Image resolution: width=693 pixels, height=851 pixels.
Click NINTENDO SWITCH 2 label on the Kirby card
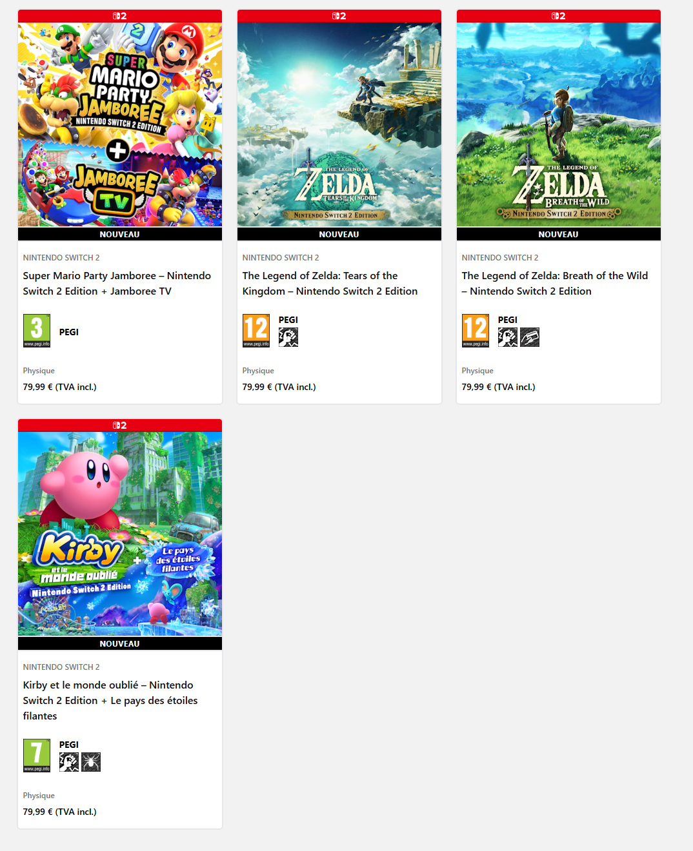coord(61,667)
